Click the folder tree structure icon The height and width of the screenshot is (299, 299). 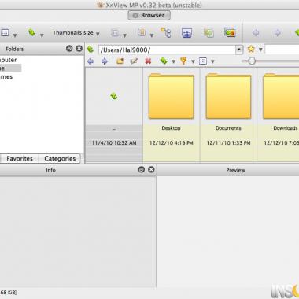tap(166, 32)
